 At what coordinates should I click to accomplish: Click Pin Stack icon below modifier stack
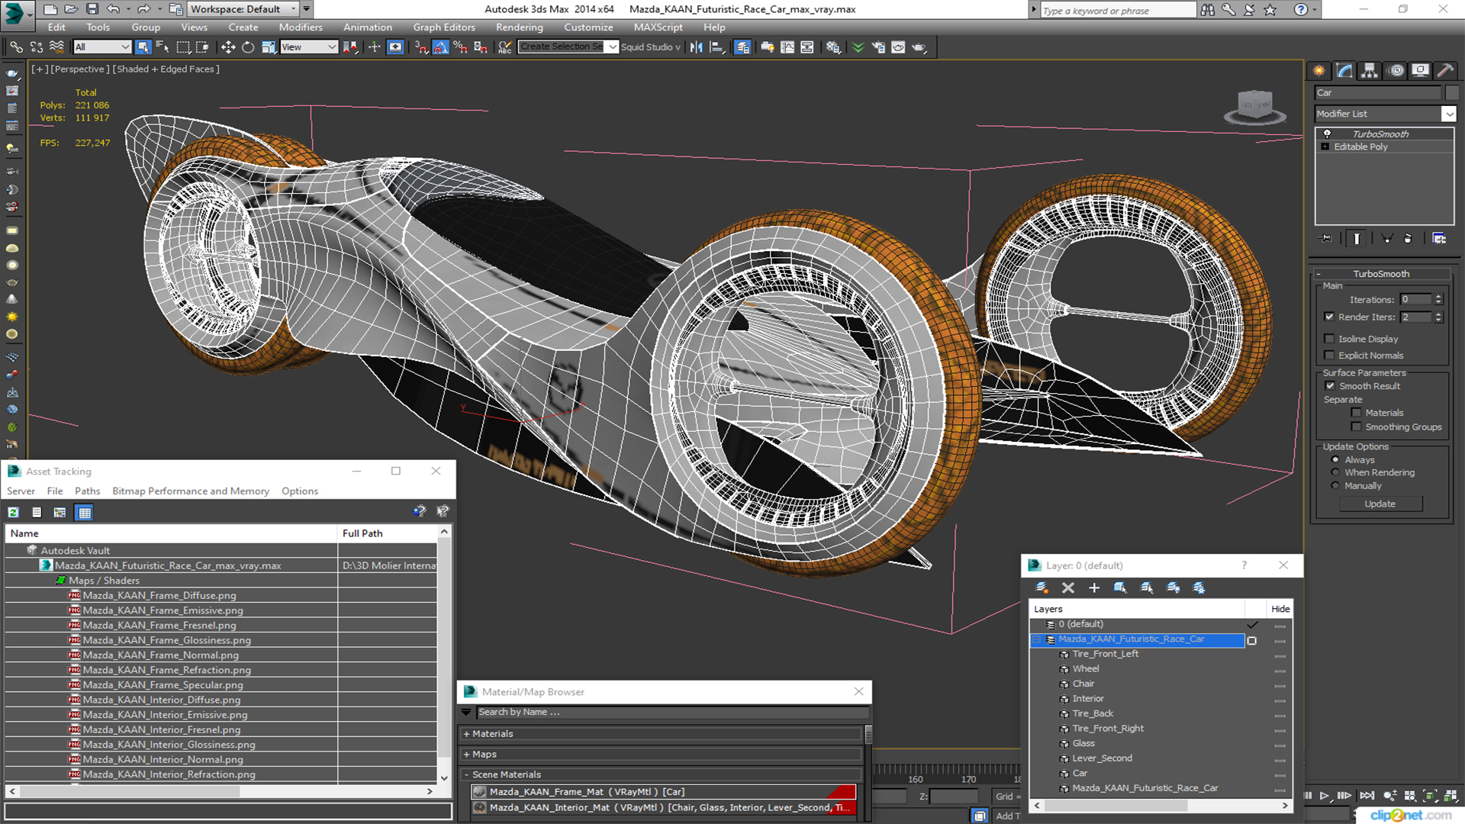click(x=1326, y=238)
